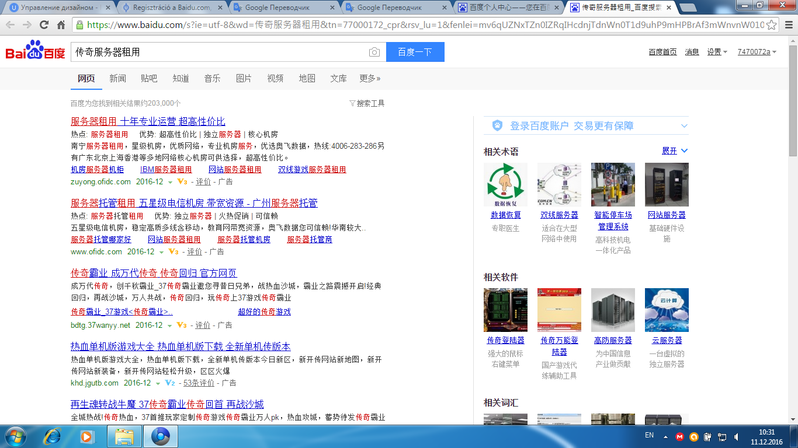
Task: Bookmark page with the star icon
Action: coord(772,25)
